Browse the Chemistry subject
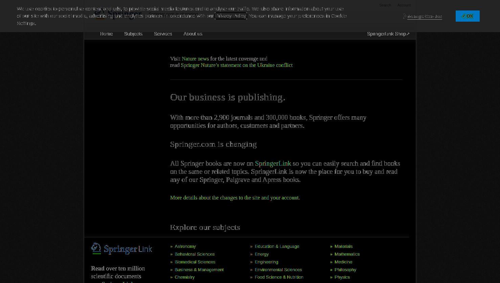Screen dimensions: 500x283 [184, 277]
